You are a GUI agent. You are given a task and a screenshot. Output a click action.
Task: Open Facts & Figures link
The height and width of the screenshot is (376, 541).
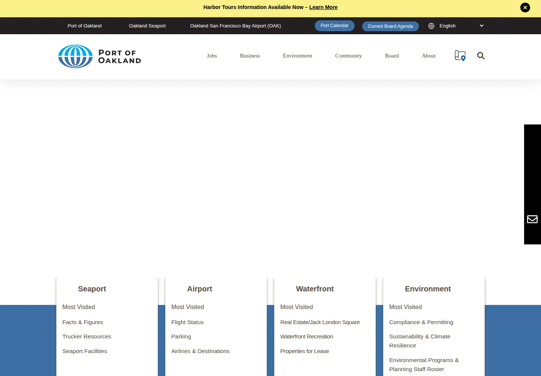pyautogui.click(x=83, y=322)
